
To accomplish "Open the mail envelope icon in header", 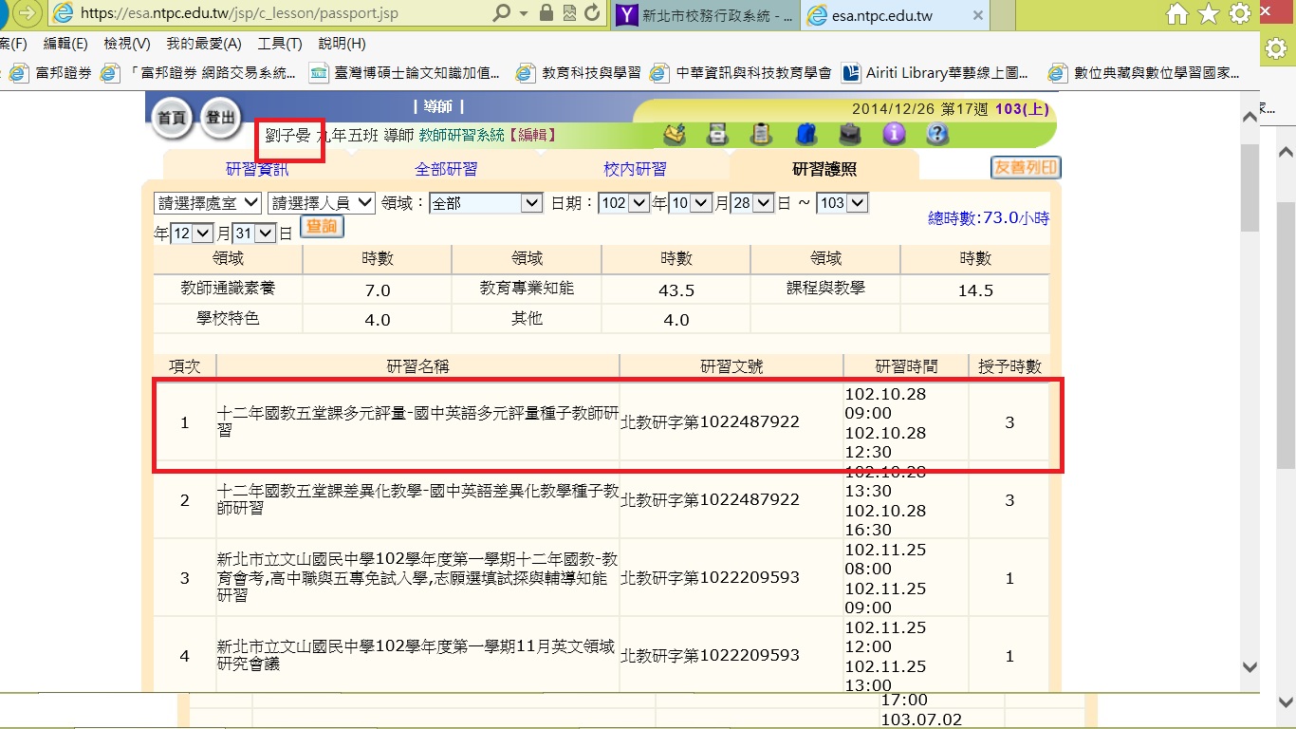I will pyautogui.click(x=675, y=135).
